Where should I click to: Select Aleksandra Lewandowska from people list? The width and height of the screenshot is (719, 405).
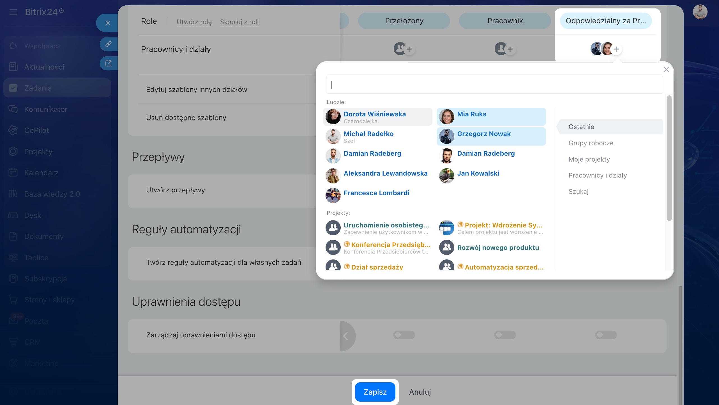pyautogui.click(x=378, y=176)
